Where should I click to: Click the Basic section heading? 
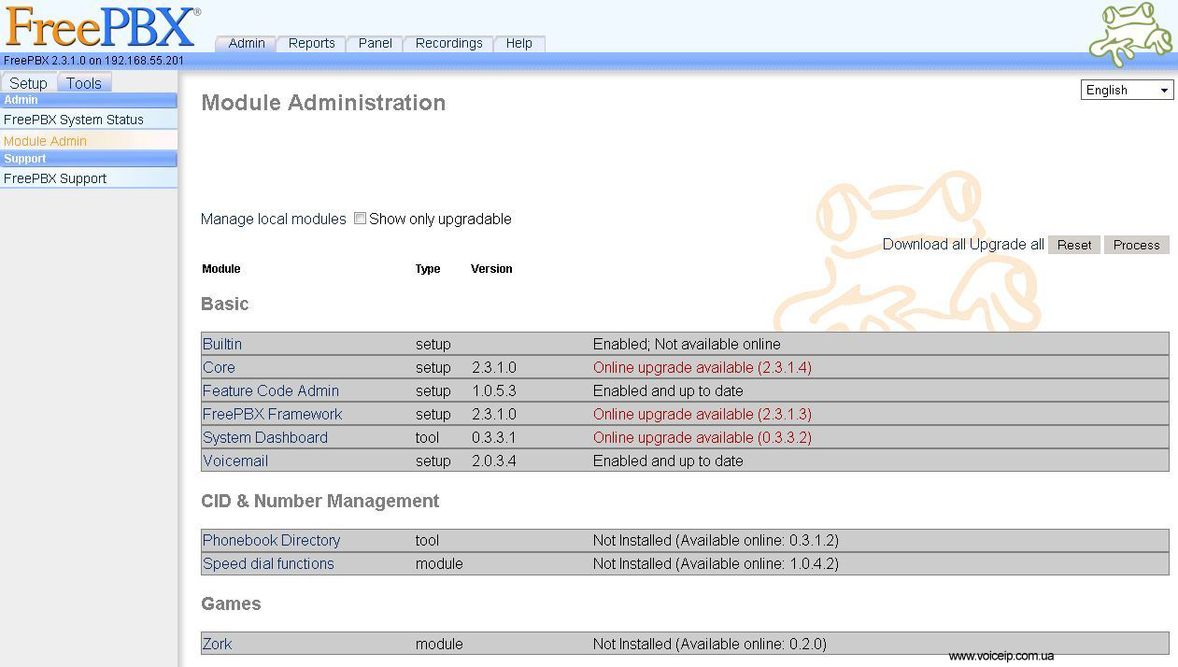tap(225, 304)
